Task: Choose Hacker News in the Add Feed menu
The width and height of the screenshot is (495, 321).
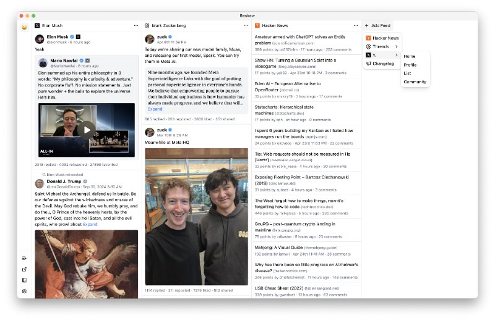Action: click(x=382, y=38)
